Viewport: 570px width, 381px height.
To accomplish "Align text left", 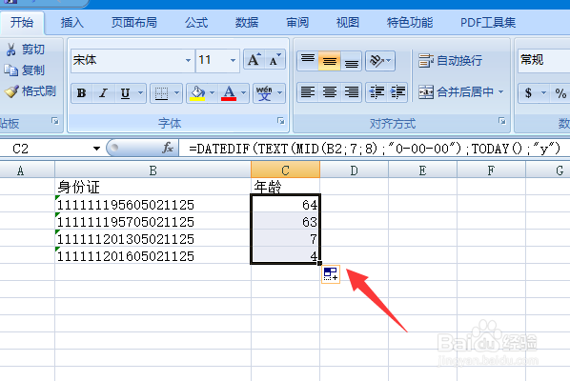I will [308, 92].
